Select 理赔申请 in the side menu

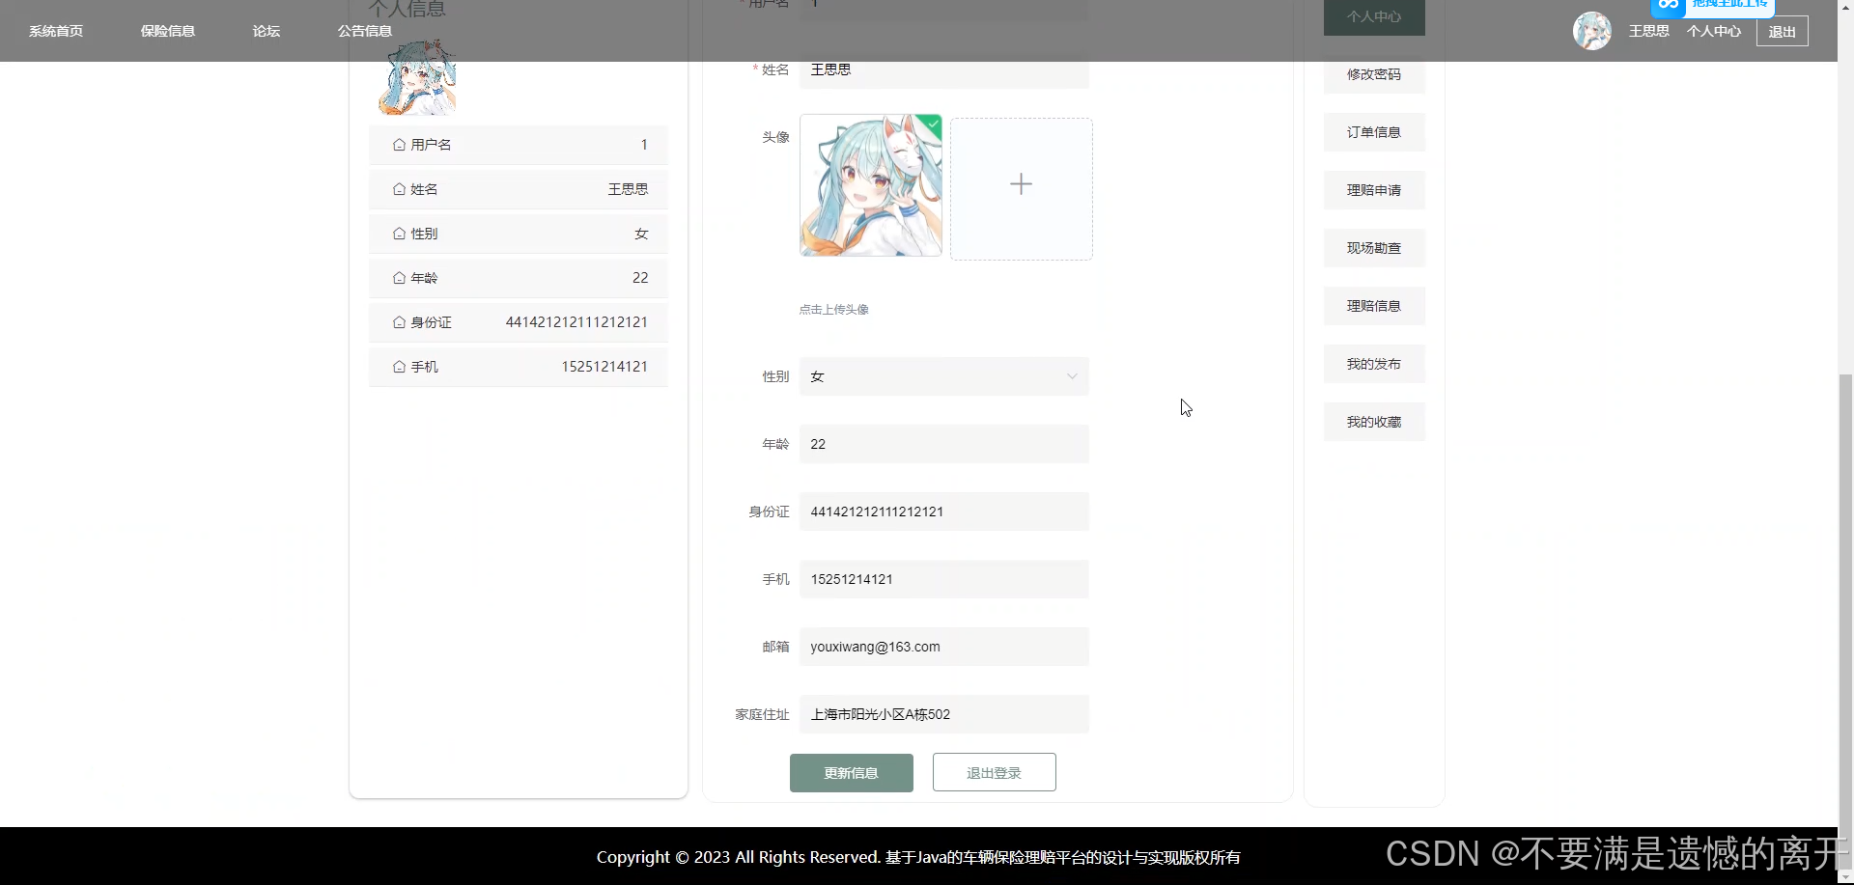(x=1374, y=190)
